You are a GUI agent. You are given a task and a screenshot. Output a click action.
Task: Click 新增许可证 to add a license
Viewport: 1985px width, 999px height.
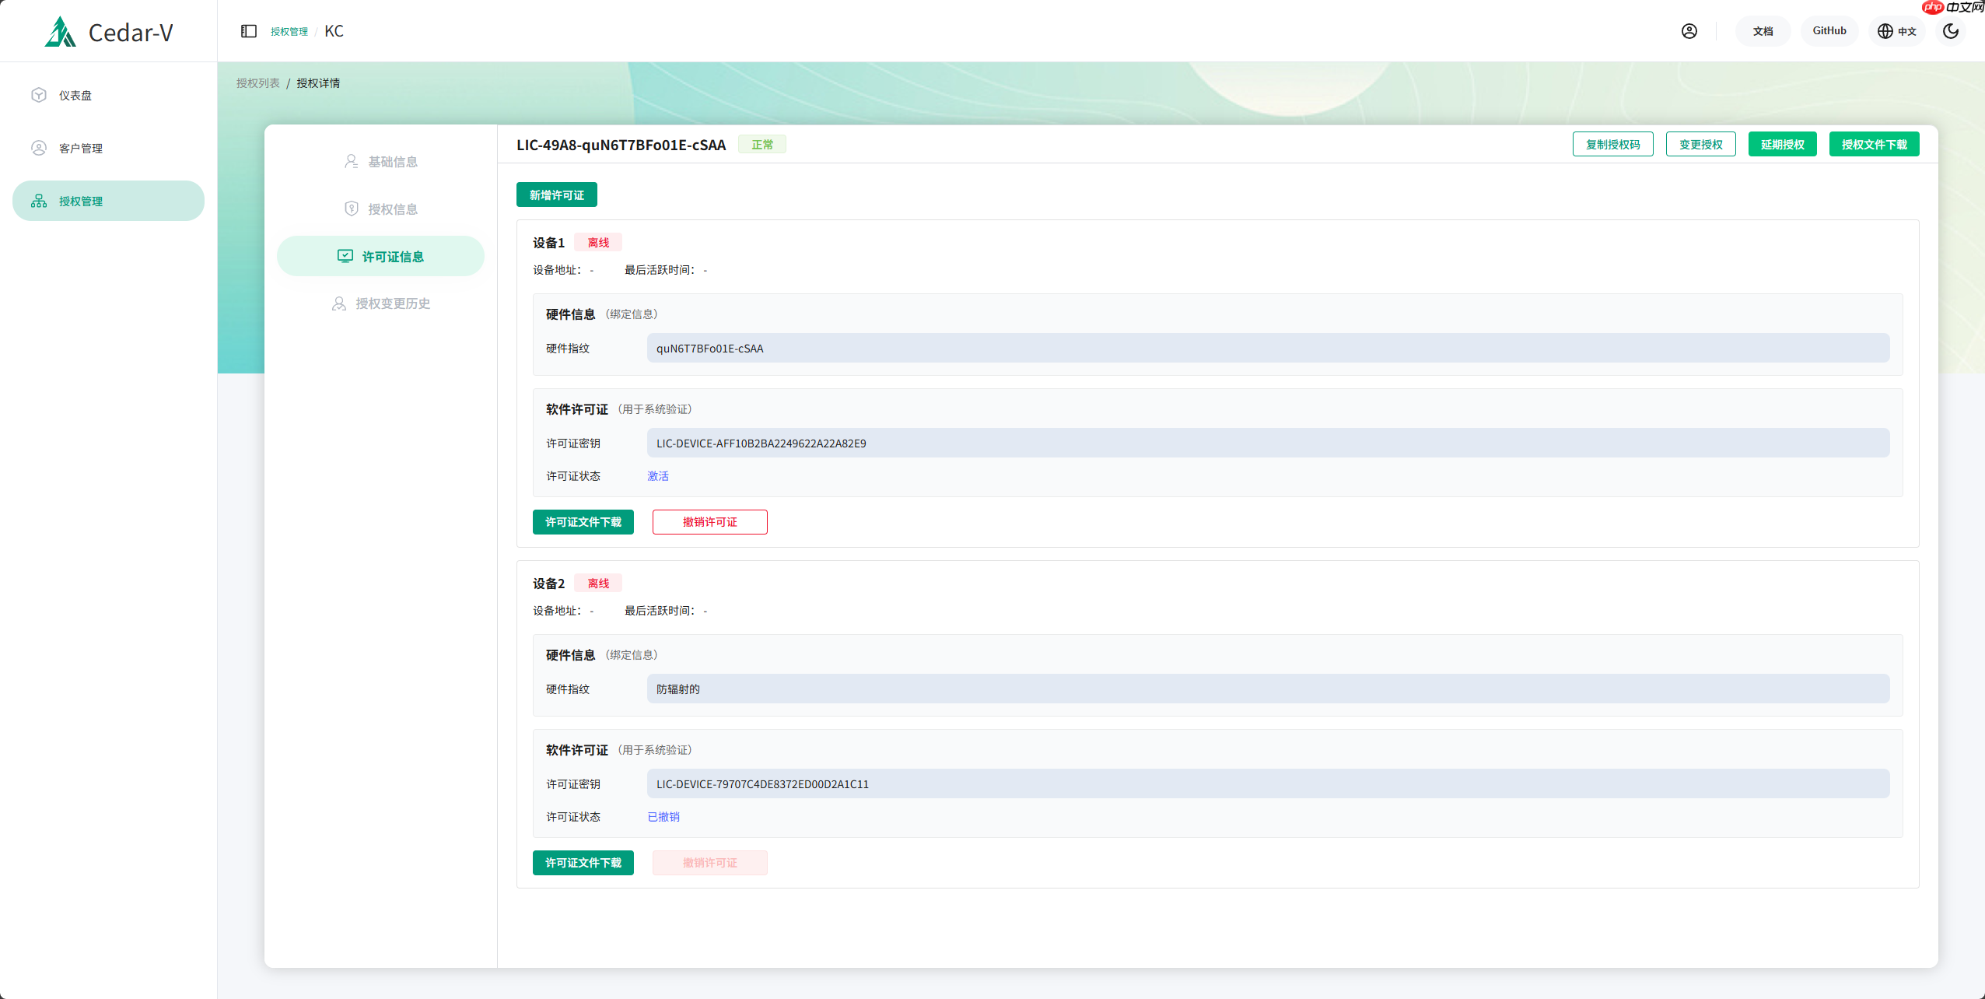pyautogui.click(x=555, y=195)
